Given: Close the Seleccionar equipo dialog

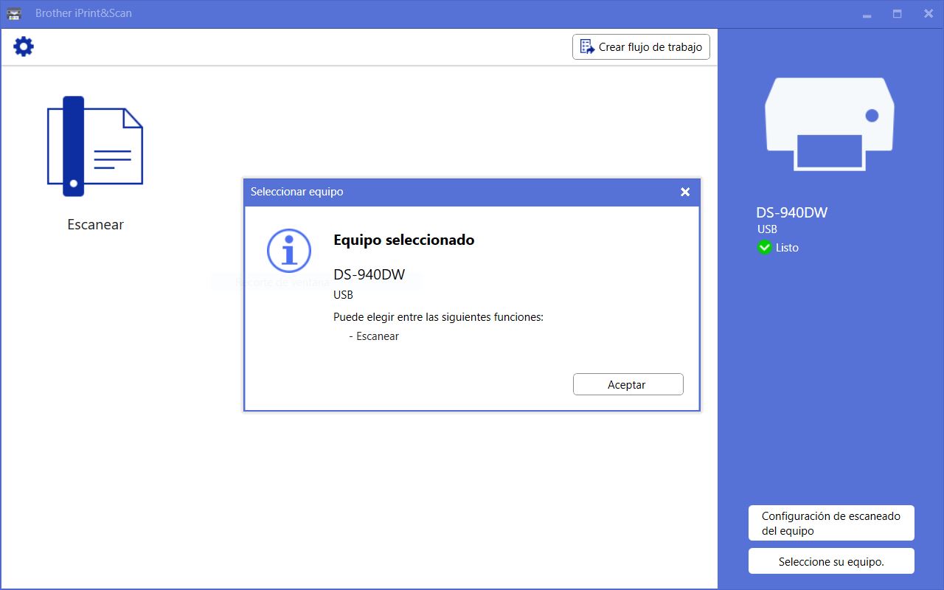Looking at the screenshot, I should 685,192.
